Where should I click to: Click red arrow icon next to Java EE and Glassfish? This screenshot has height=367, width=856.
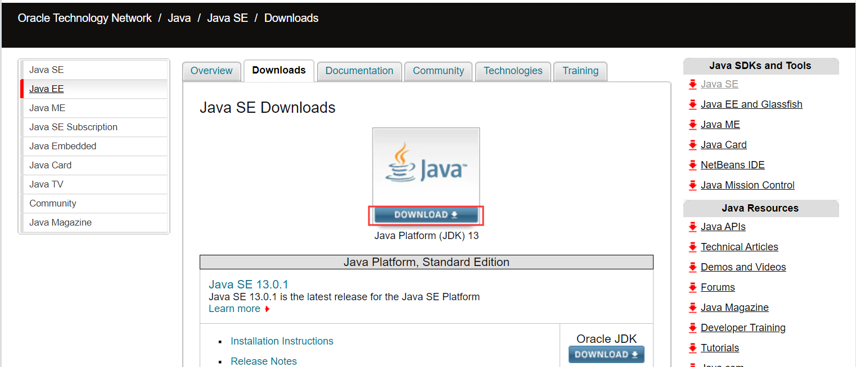693,105
